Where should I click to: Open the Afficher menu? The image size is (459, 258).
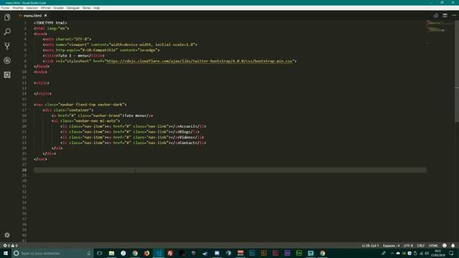click(45, 8)
